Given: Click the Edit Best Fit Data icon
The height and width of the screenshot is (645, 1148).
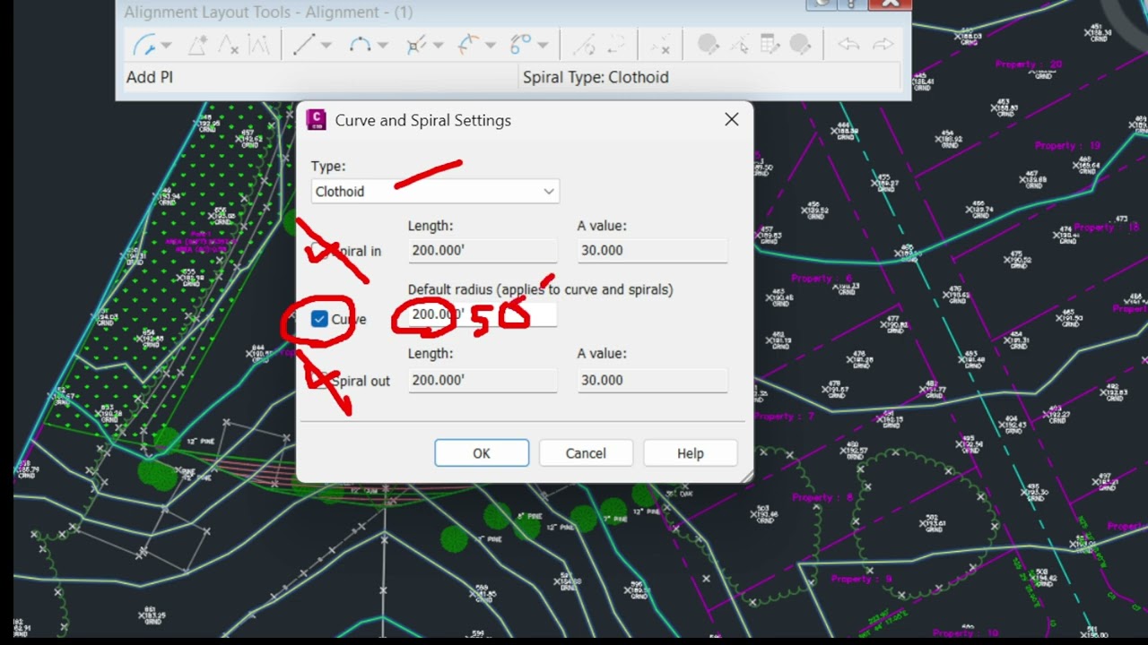Looking at the screenshot, I should coord(709,45).
